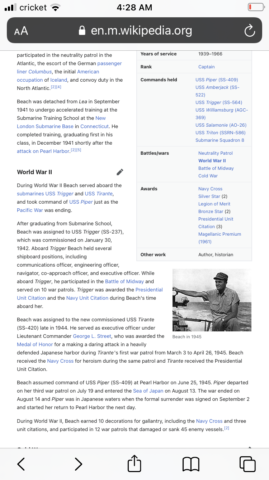Open citation [2] after 'enemy vessels'
The image size is (269, 480).
click(x=227, y=428)
